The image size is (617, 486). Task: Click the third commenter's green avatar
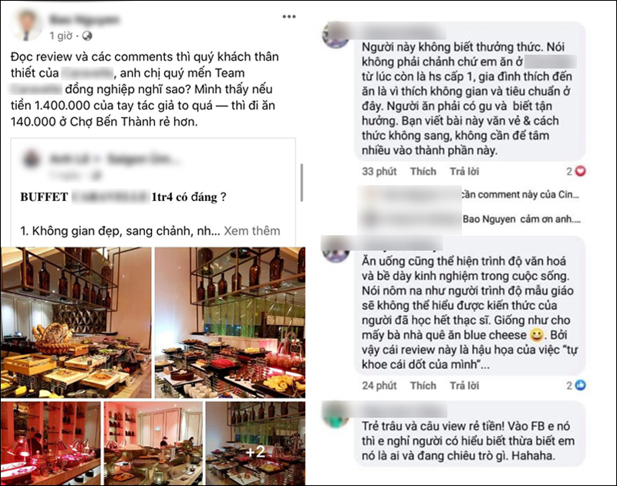[335, 415]
